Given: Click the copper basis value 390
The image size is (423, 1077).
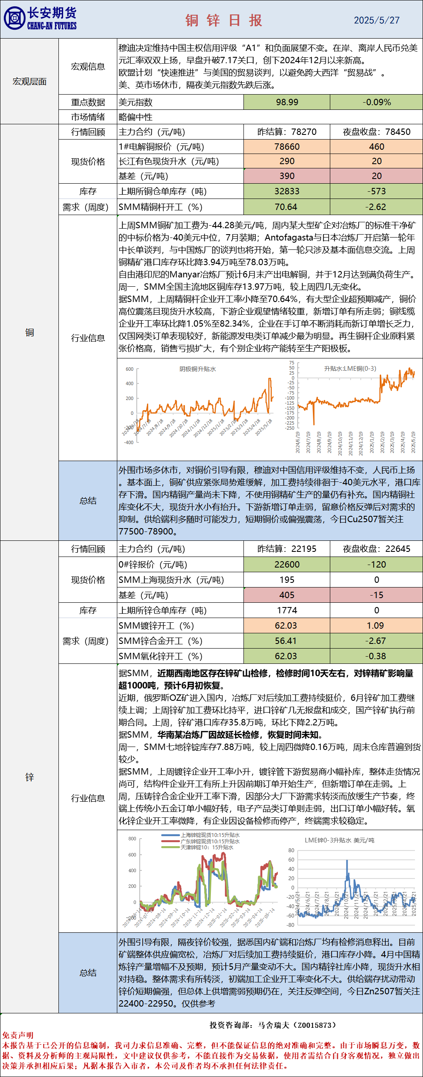Looking at the screenshot, I should pyautogui.click(x=287, y=176).
